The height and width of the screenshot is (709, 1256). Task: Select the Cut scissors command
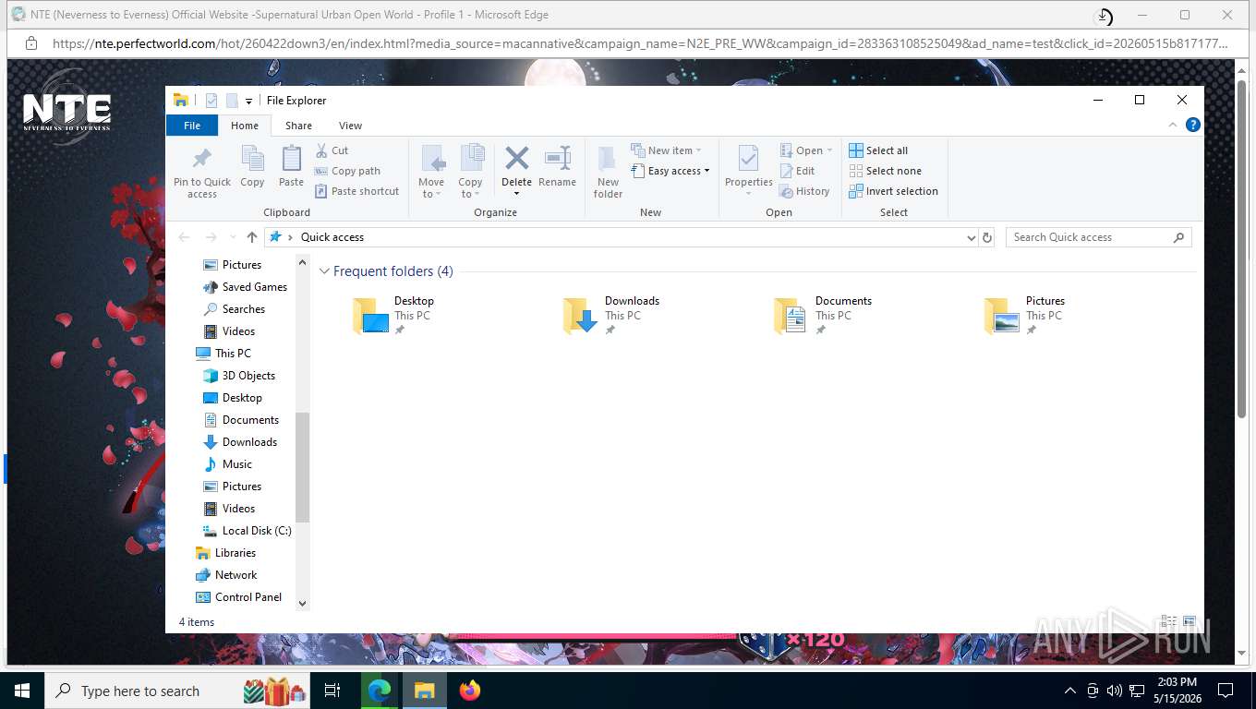(x=332, y=150)
